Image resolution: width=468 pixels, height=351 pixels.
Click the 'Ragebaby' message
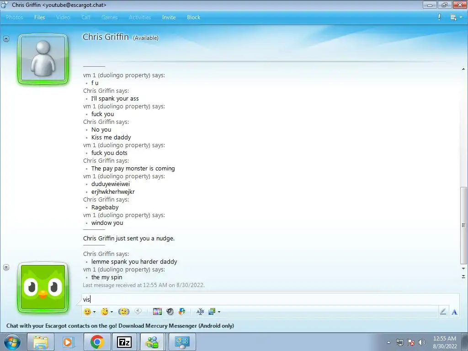click(105, 207)
